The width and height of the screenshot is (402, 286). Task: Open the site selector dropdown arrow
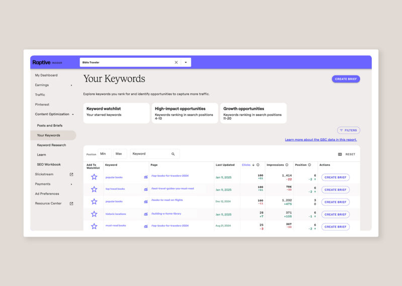186,62
